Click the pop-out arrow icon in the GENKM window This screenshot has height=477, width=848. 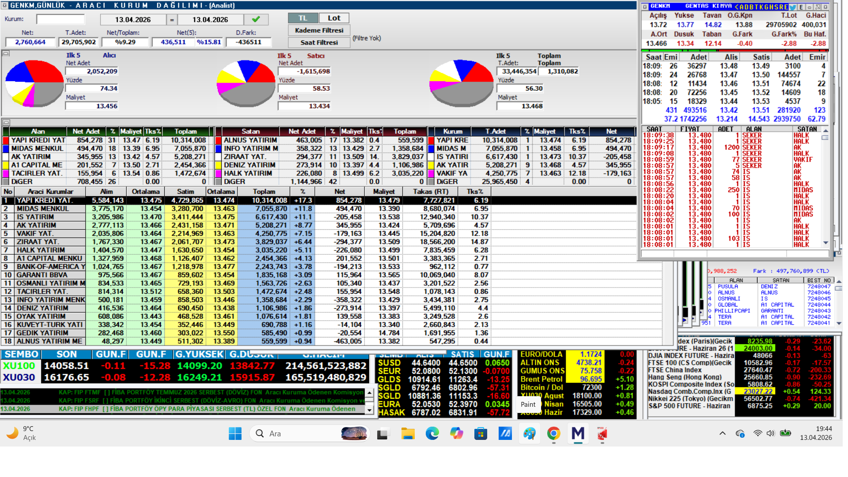tap(818, 7)
